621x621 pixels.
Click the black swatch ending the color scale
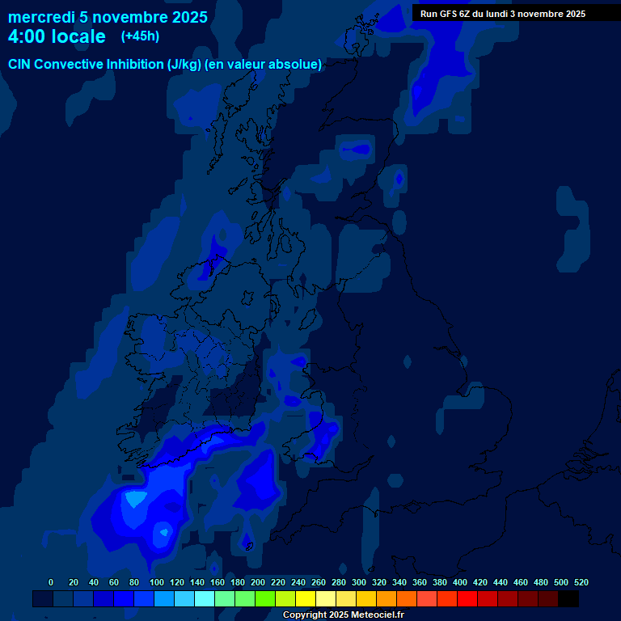click(568, 599)
